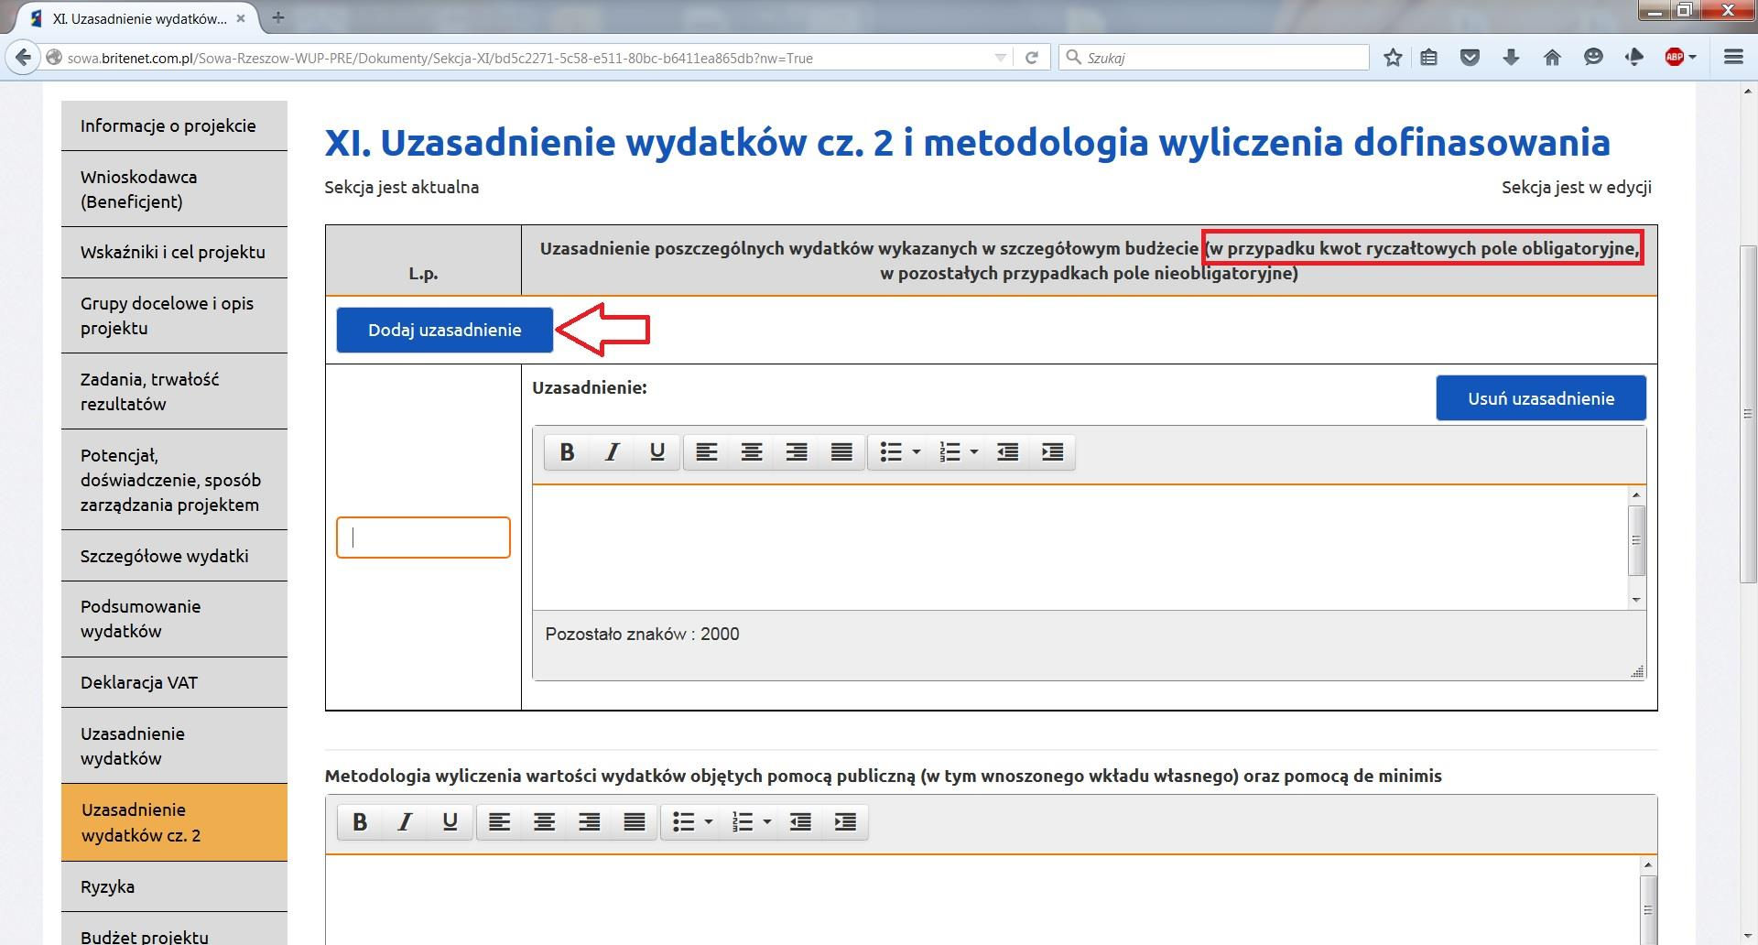
Task: Go to the browser home page
Action: [1552, 58]
